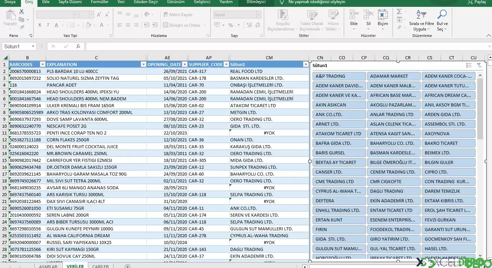This screenshot has height=268, width=492.
Task: Click the slicer vertical scrollbar thumb
Action: click(x=480, y=109)
